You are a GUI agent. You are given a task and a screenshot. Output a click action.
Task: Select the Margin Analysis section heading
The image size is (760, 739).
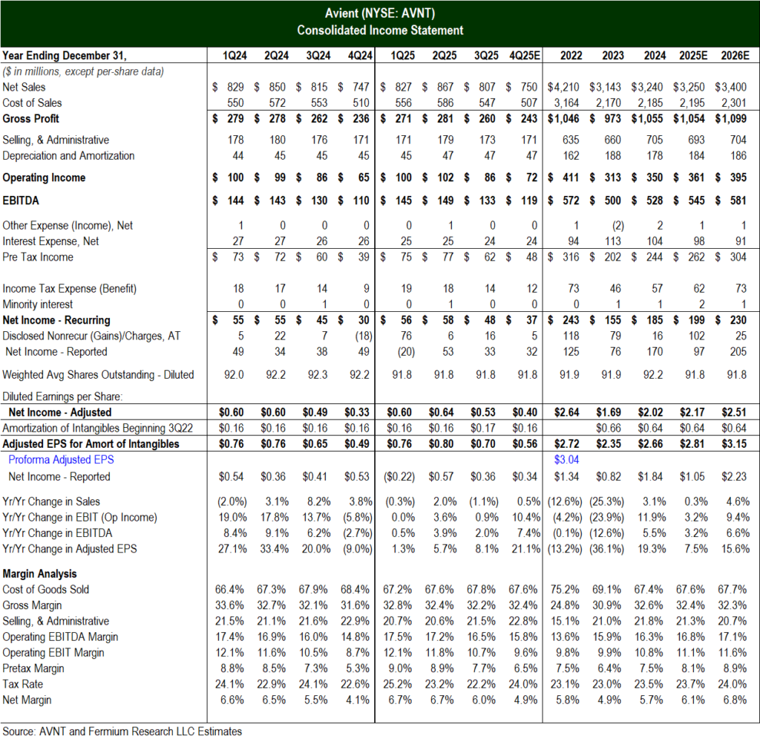click(39, 573)
